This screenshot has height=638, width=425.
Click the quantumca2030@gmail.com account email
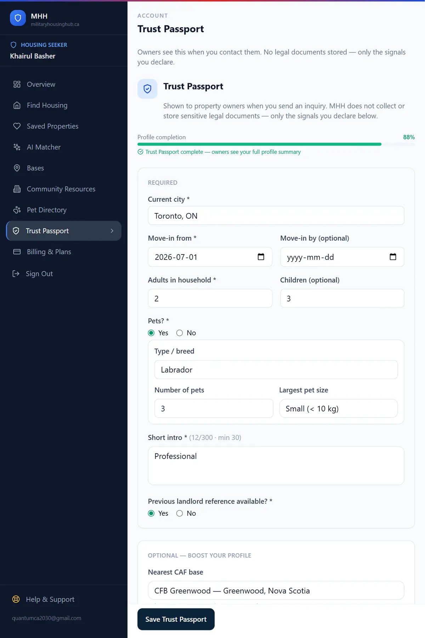[x=46, y=618]
